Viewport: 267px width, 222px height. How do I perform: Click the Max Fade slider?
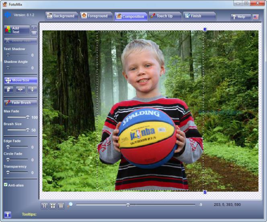point(27,117)
